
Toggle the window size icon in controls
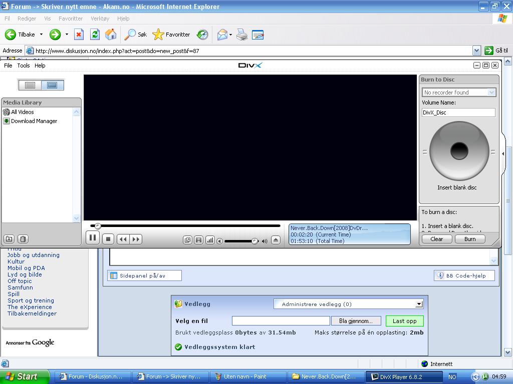(x=187, y=240)
